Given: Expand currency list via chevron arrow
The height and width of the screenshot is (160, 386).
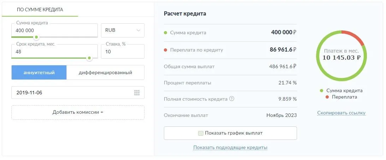Looking at the screenshot, I should (x=138, y=30).
